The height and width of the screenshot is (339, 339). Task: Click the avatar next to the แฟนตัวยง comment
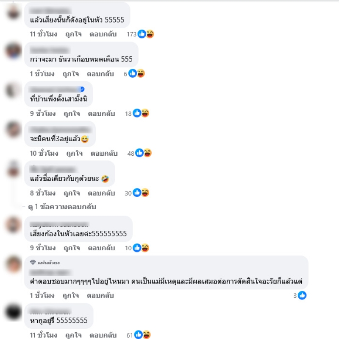click(14, 264)
